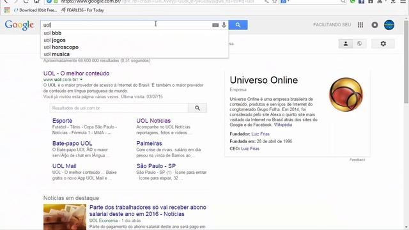Open the Esporte sitelink
The height and width of the screenshot is (230, 409).
(62, 121)
